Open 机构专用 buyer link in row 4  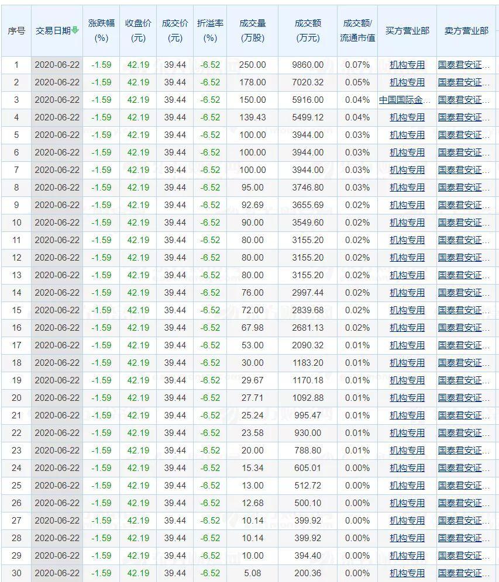[407, 117]
